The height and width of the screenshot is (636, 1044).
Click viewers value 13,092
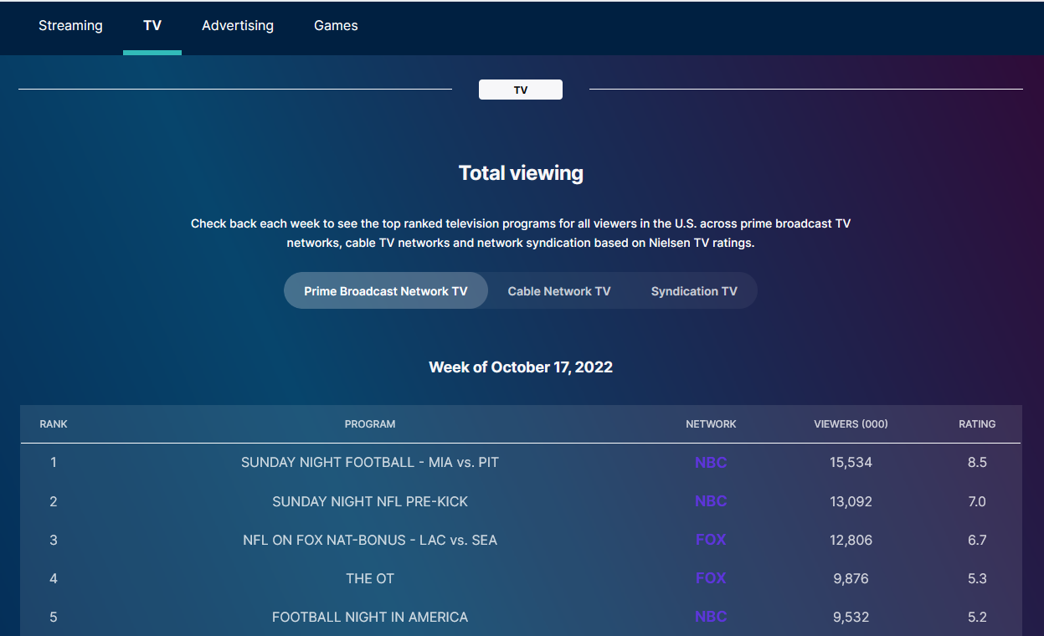851,501
